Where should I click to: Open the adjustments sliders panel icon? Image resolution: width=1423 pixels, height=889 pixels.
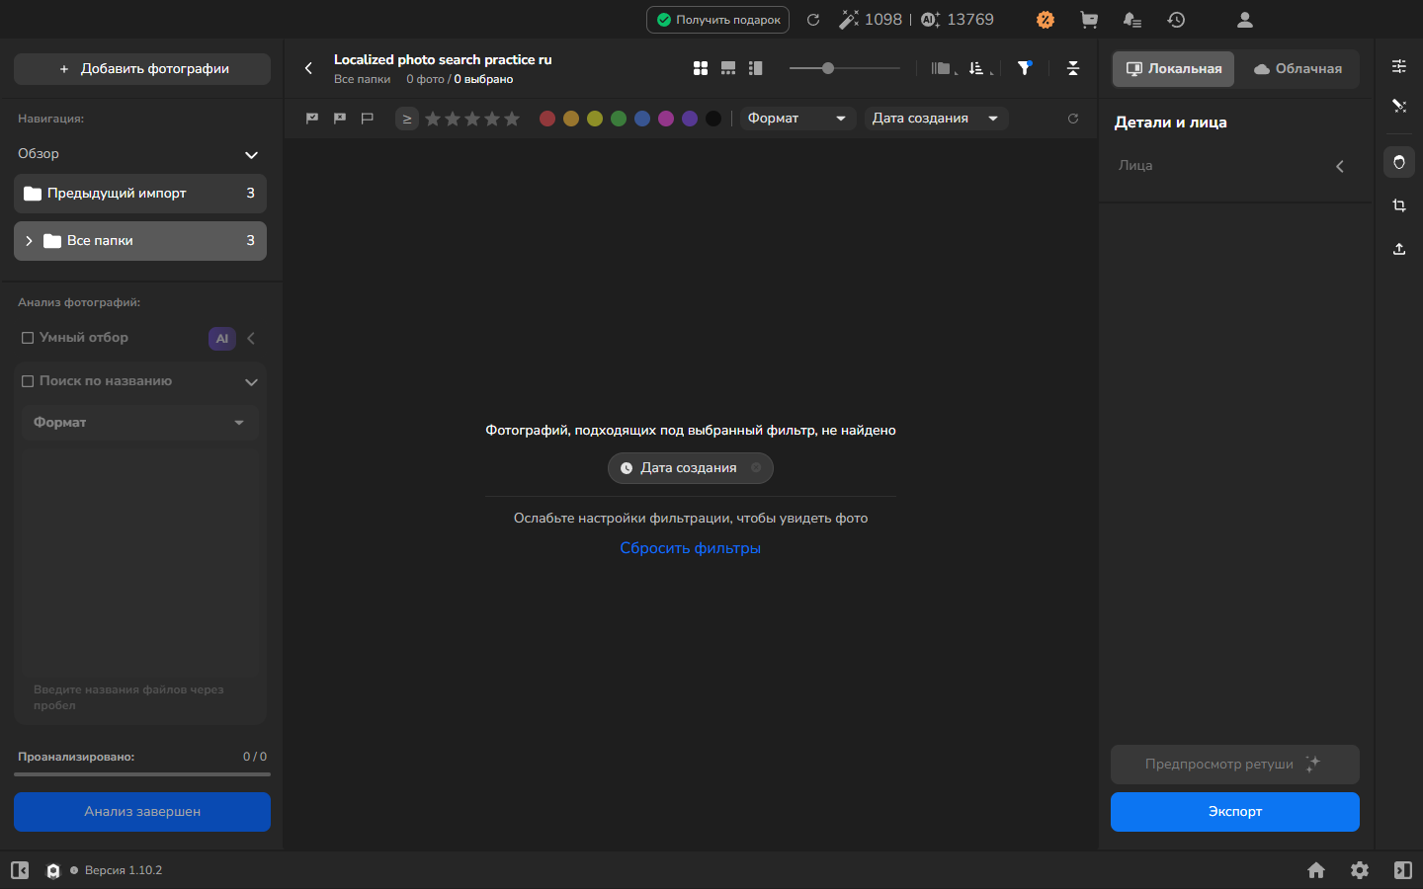(x=1399, y=66)
